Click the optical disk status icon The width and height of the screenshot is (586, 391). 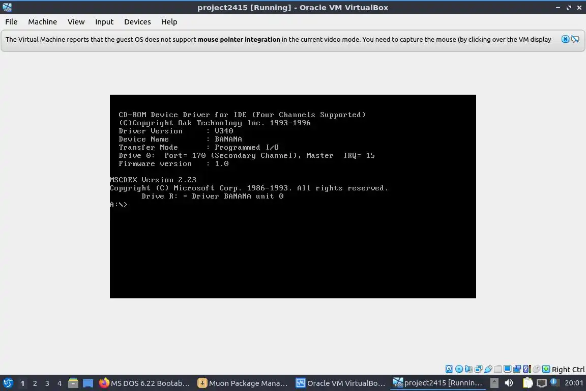coord(459,369)
